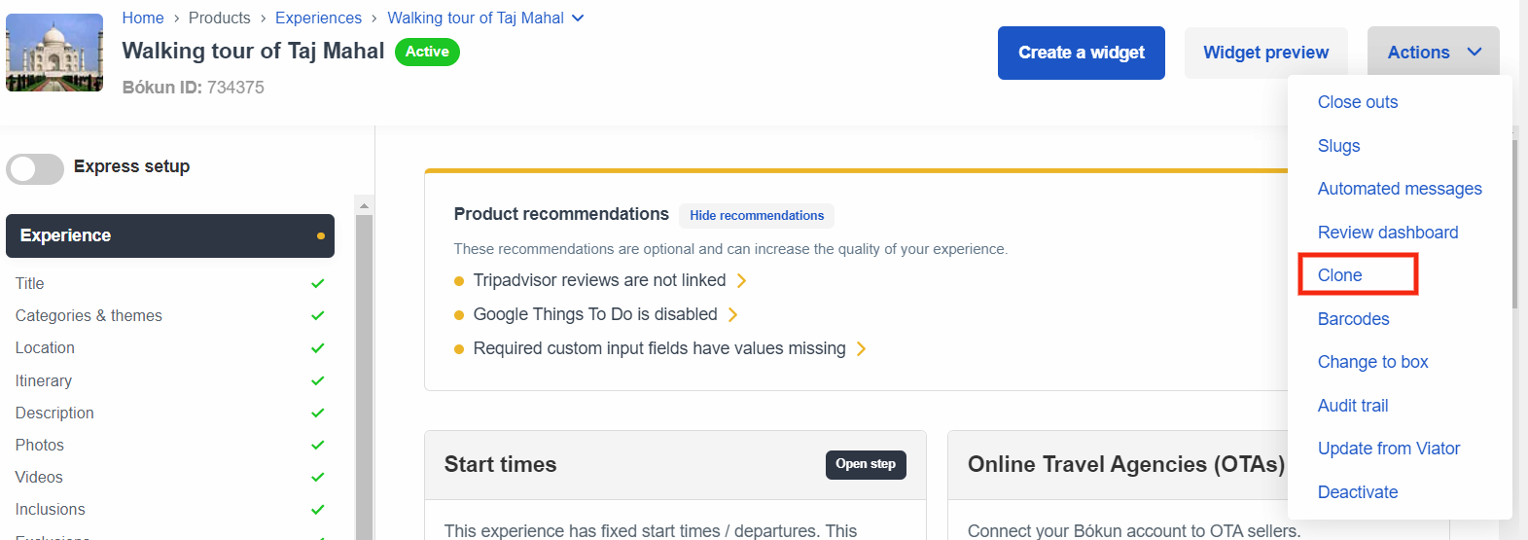Expand the Actions dropdown button
The image size is (1528, 540).
point(1433,53)
